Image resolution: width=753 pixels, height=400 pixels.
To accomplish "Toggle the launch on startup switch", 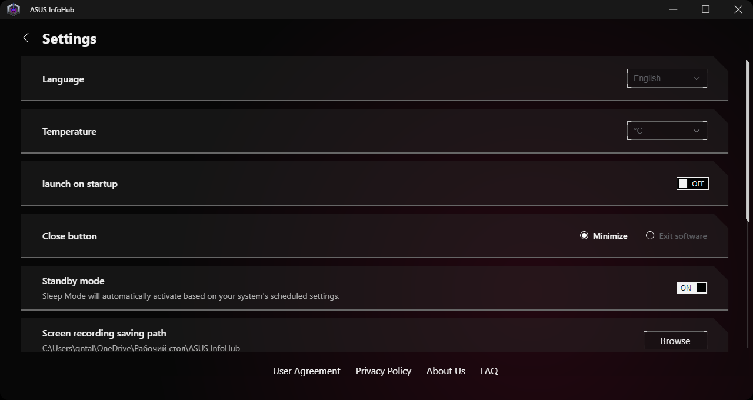I will pyautogui.click(x=692, y=184).
